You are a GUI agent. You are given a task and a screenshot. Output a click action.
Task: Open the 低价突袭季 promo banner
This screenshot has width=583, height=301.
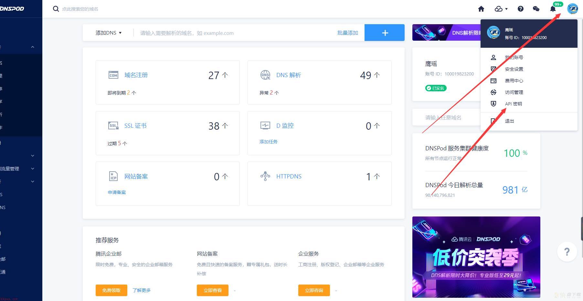476,257
